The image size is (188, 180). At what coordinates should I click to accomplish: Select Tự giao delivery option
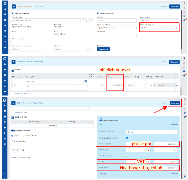[12, 136]
